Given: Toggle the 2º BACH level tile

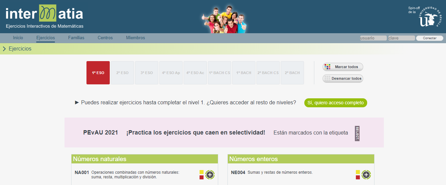Looking at the screenshot, I should [292, 73].
